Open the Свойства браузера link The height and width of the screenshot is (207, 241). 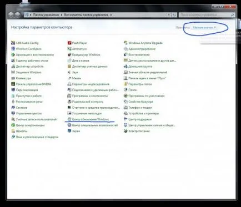(140, 102)
